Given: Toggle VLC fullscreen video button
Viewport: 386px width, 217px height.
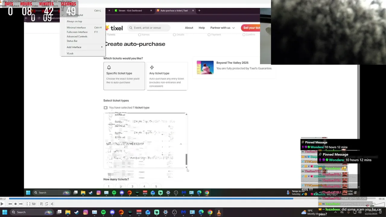Looking at the screenshot, I should 28,204.
